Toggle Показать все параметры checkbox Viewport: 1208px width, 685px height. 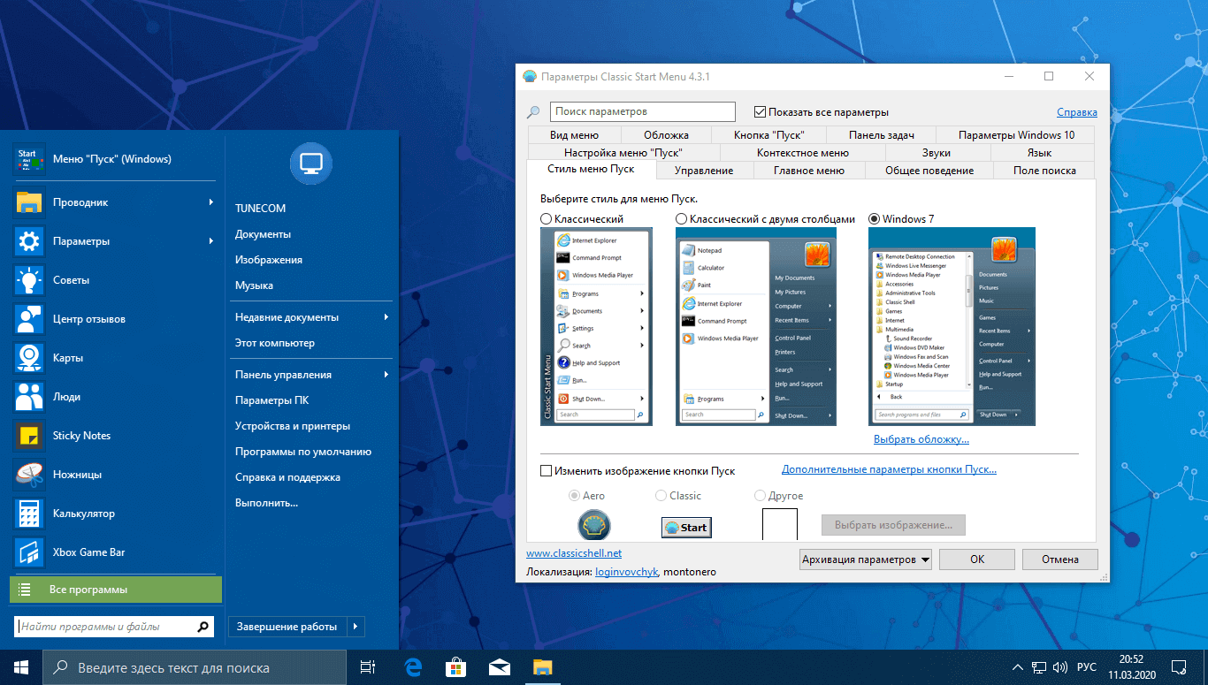[760, 112]
